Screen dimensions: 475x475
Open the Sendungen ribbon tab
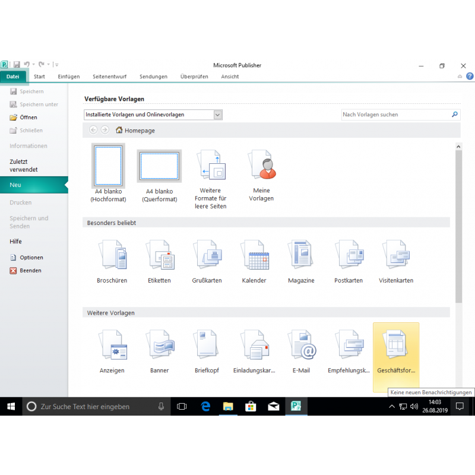point(153,77)
